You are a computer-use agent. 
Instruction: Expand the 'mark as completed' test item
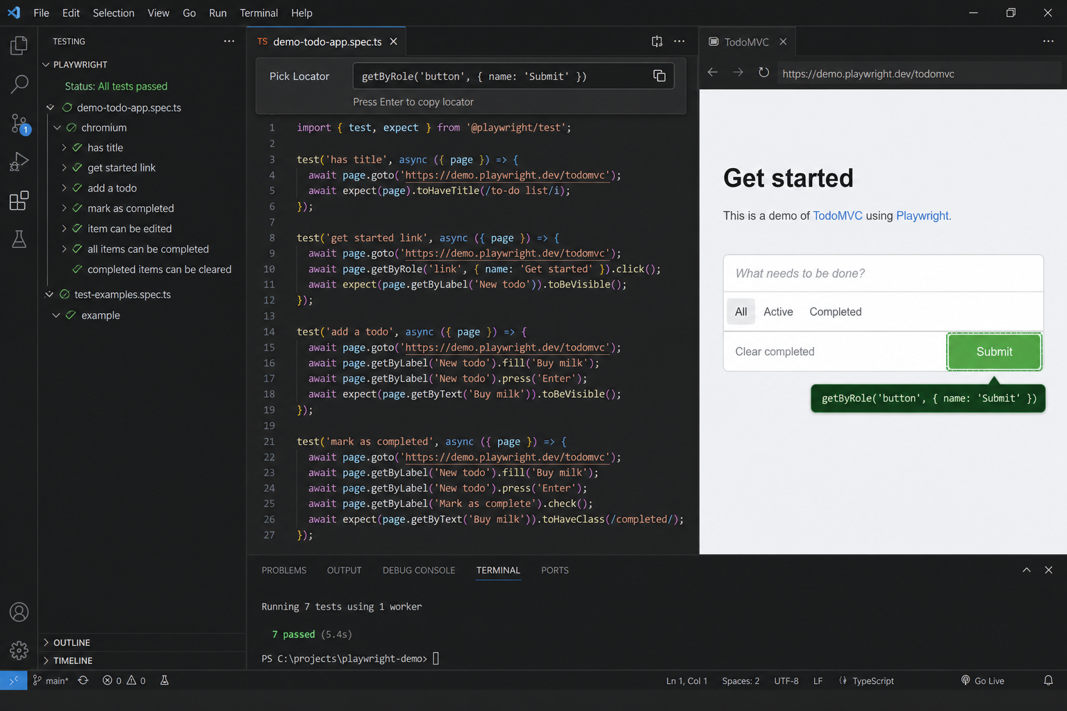click(64, 208)
